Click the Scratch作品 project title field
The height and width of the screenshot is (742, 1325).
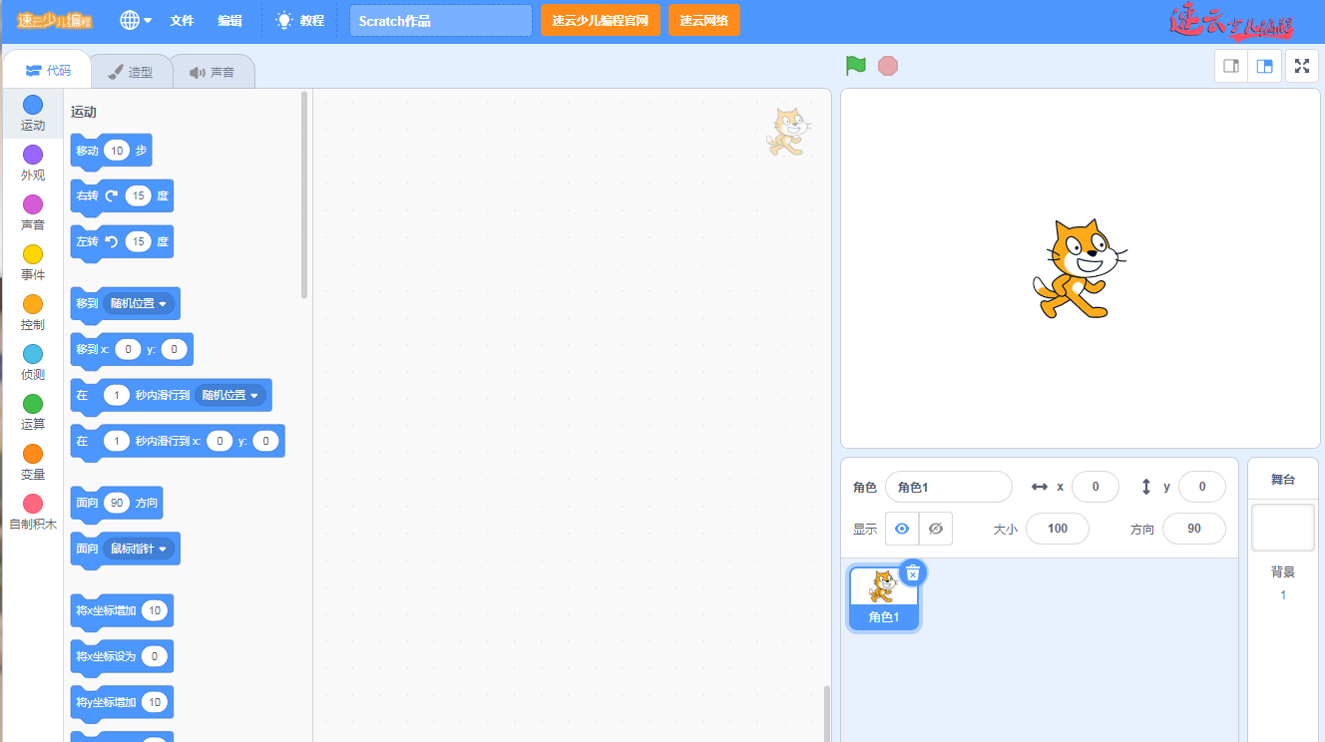tap(440, 20)
